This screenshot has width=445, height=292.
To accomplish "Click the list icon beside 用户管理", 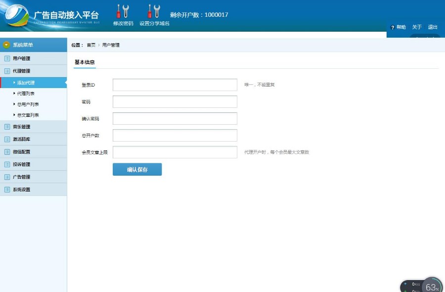I will point(7,58).
